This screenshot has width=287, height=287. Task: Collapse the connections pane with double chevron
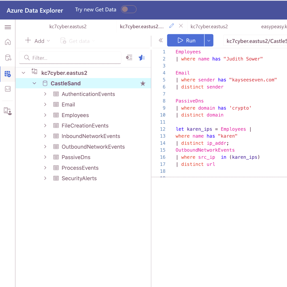(161, 40)
